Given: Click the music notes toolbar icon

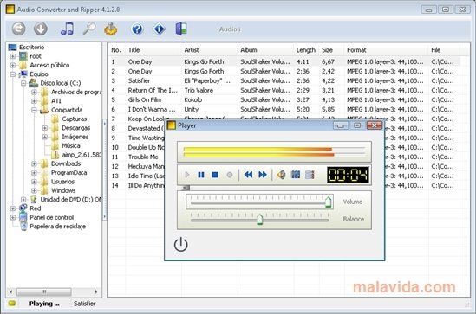Looking at the screenshot, I should click(x=67, y=29).
